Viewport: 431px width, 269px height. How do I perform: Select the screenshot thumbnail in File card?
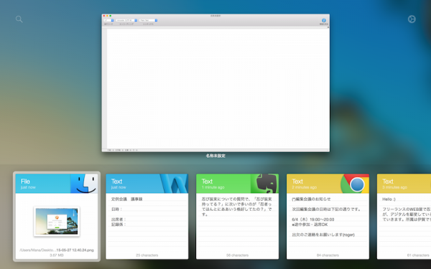pos(57,221)
